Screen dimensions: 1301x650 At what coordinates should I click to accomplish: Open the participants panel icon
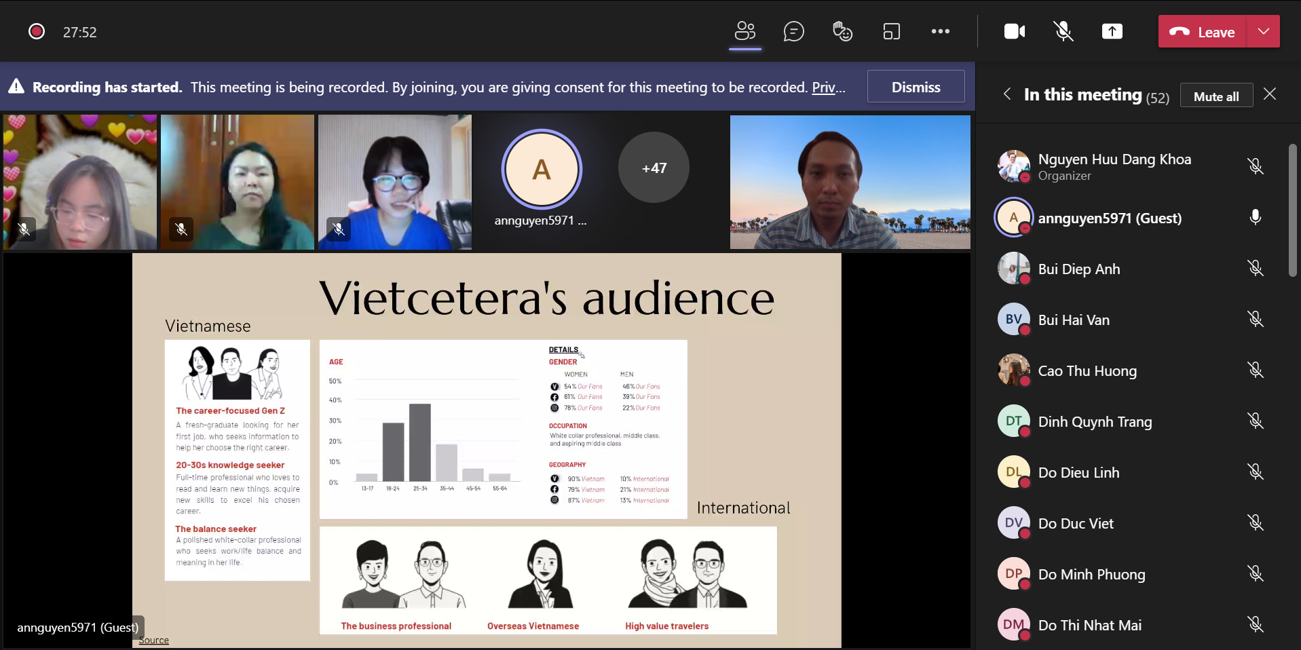[x=745, y=31]
